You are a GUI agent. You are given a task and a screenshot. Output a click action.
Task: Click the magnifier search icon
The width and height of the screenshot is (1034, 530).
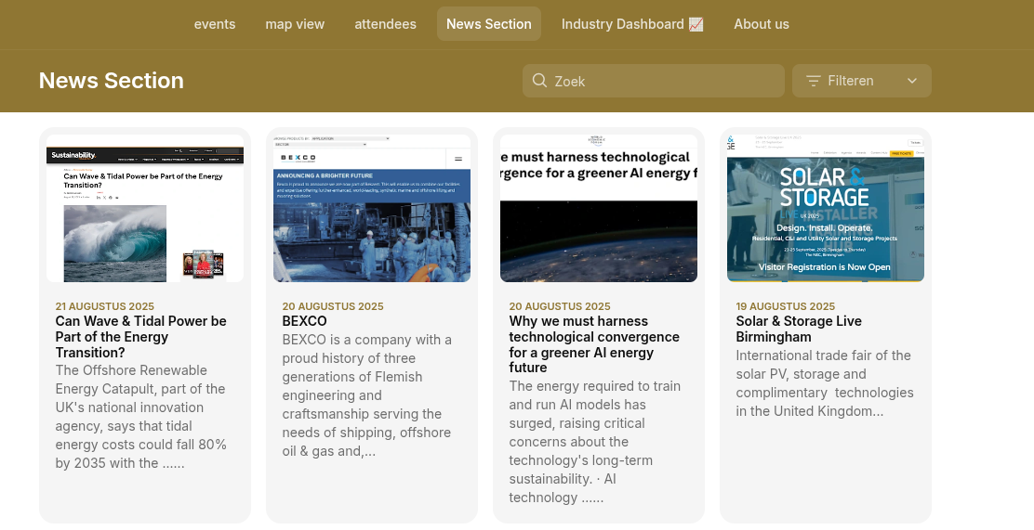tap(539, 81)
